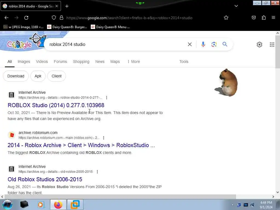
Task: List all tabs dropdown arrow
Action: [236, 6]
